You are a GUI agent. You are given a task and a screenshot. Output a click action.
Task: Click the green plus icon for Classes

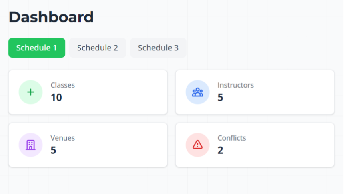point(30,92)
